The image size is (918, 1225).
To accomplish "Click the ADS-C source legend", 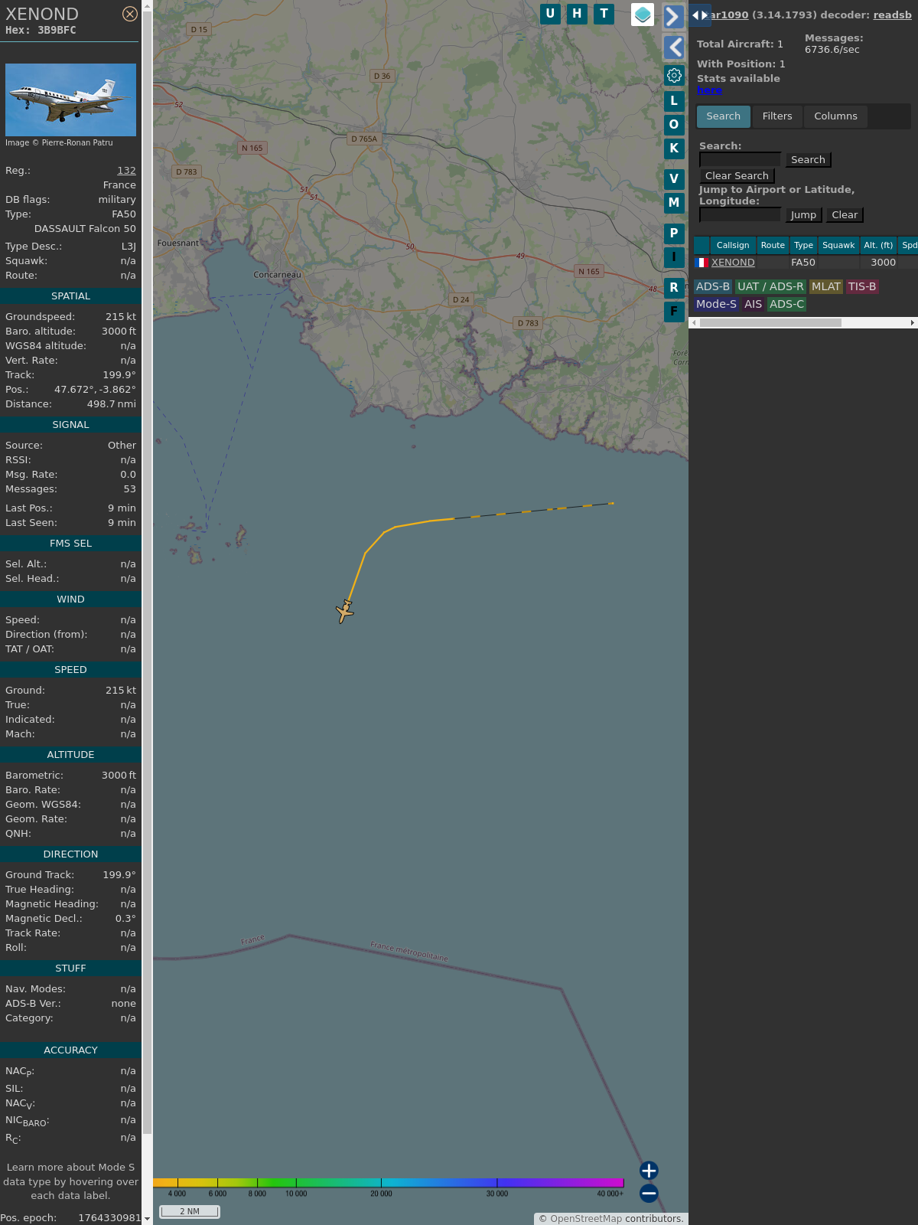I will 787,304.
